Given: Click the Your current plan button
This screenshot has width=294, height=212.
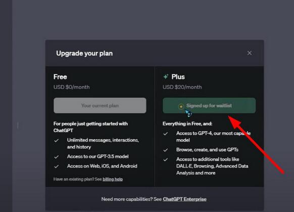Looking at the screenshot, I should [x=100, y=106].
